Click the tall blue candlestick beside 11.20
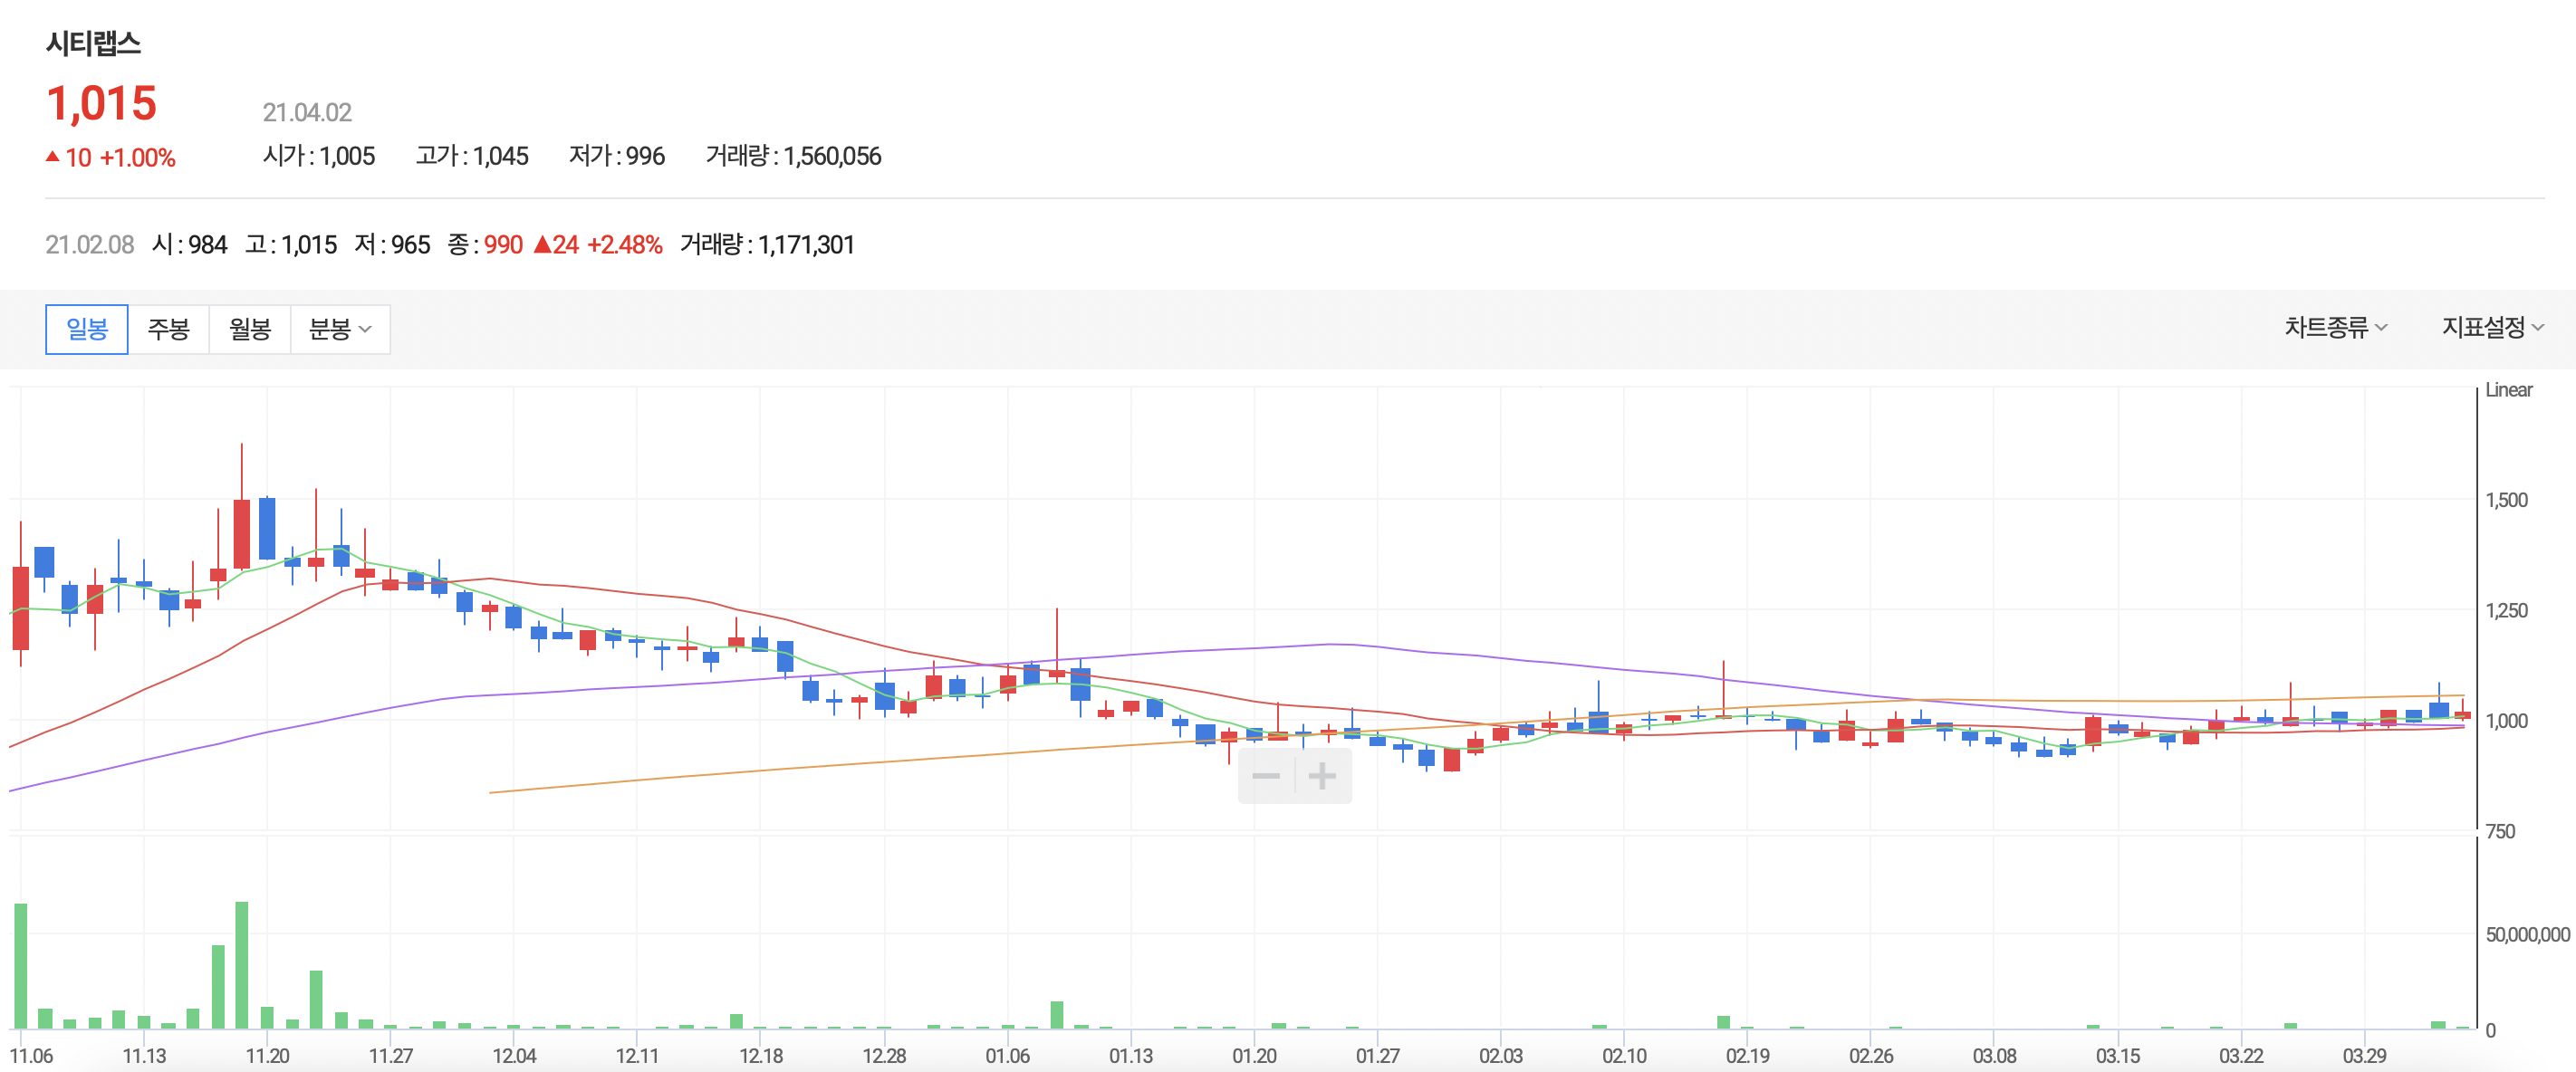The height and width of the screenshot is (1072, 2576). point(267,528)
